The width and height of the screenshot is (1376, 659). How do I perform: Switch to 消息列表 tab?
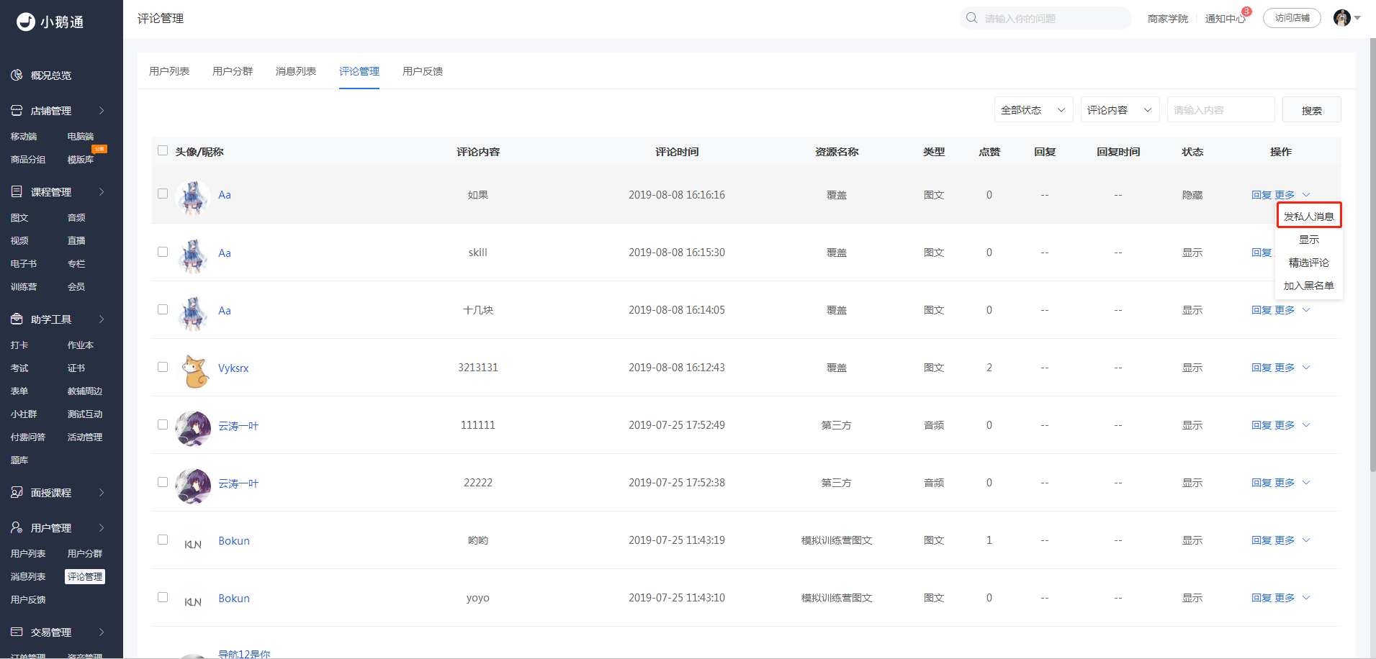(x=296, y=71)
